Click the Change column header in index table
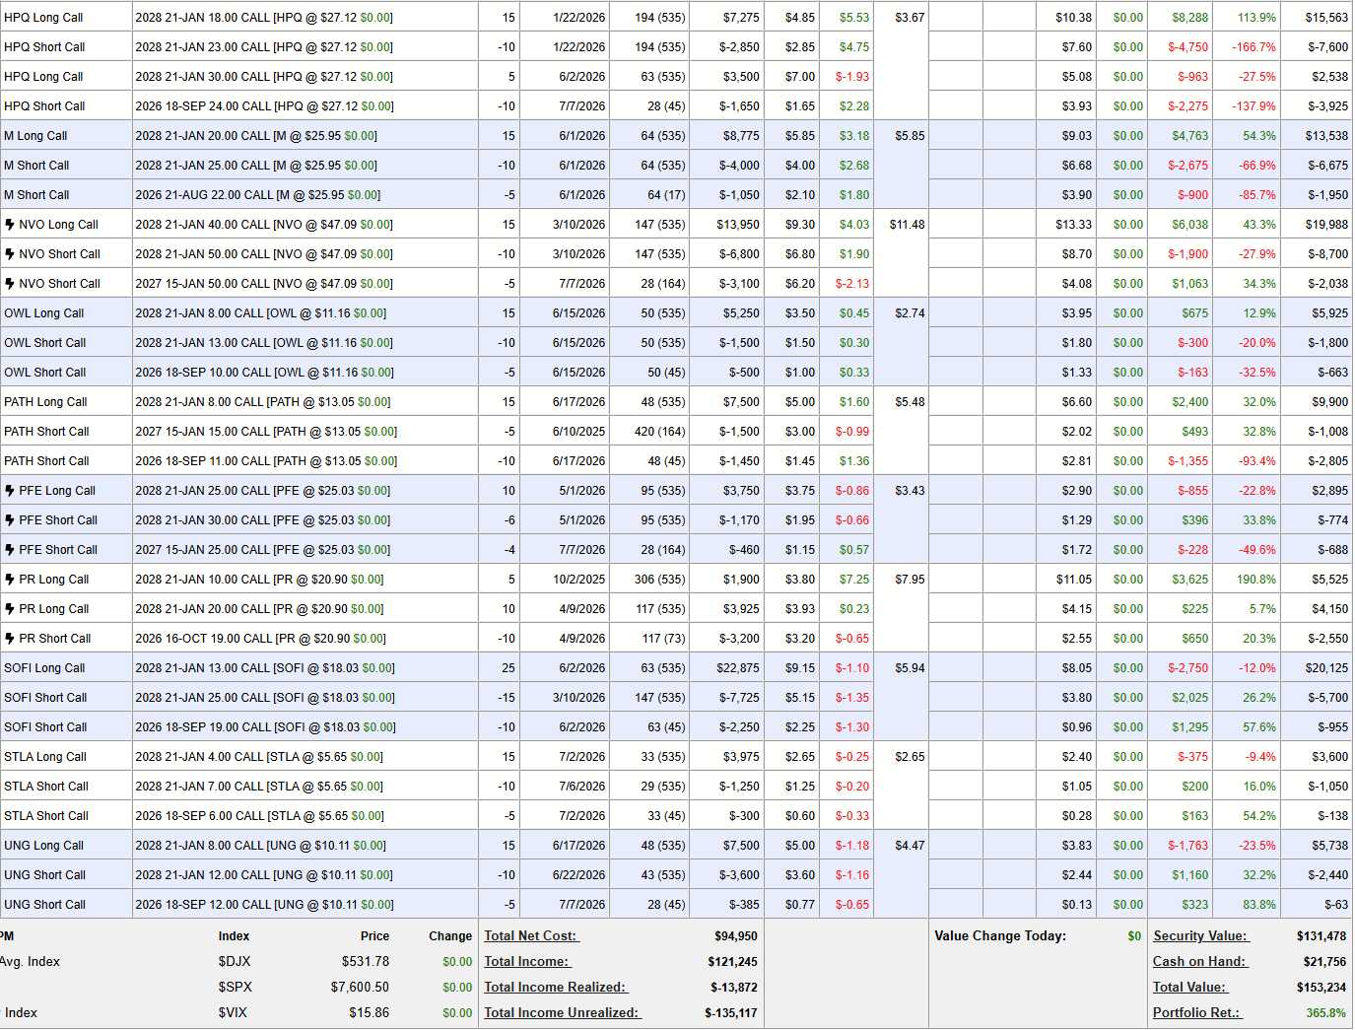 [x=450, y=936]
